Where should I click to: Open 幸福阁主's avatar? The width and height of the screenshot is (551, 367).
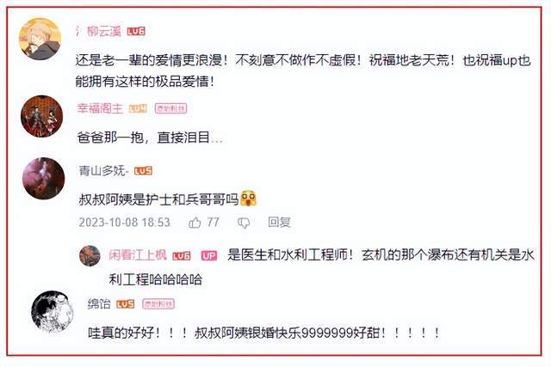pyautogui.click(x=42, y=116)
